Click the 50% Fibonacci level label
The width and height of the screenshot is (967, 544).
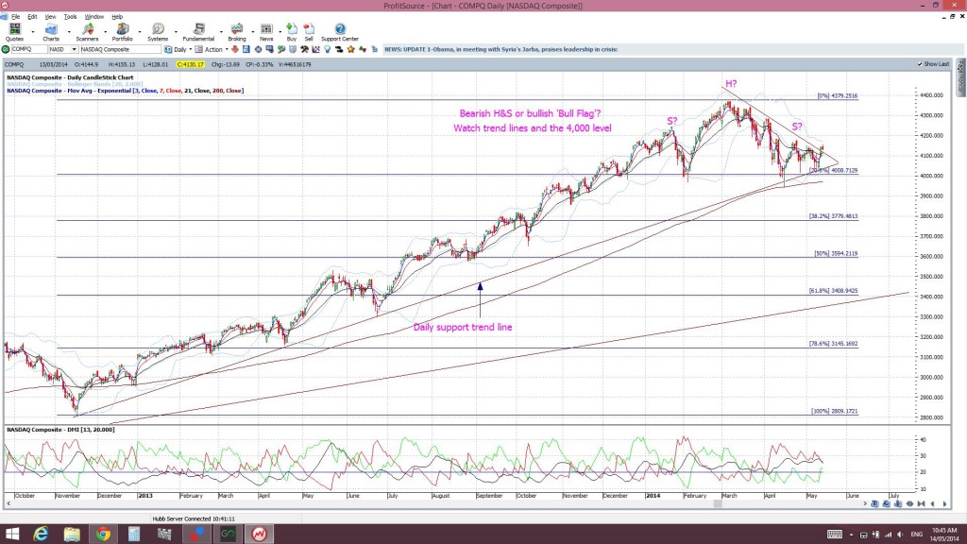836,253
